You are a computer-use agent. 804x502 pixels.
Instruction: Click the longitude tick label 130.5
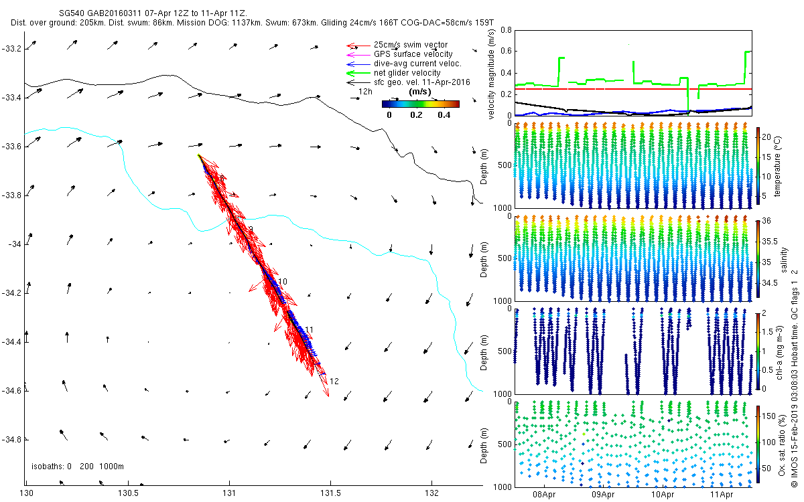coord(127,493)
